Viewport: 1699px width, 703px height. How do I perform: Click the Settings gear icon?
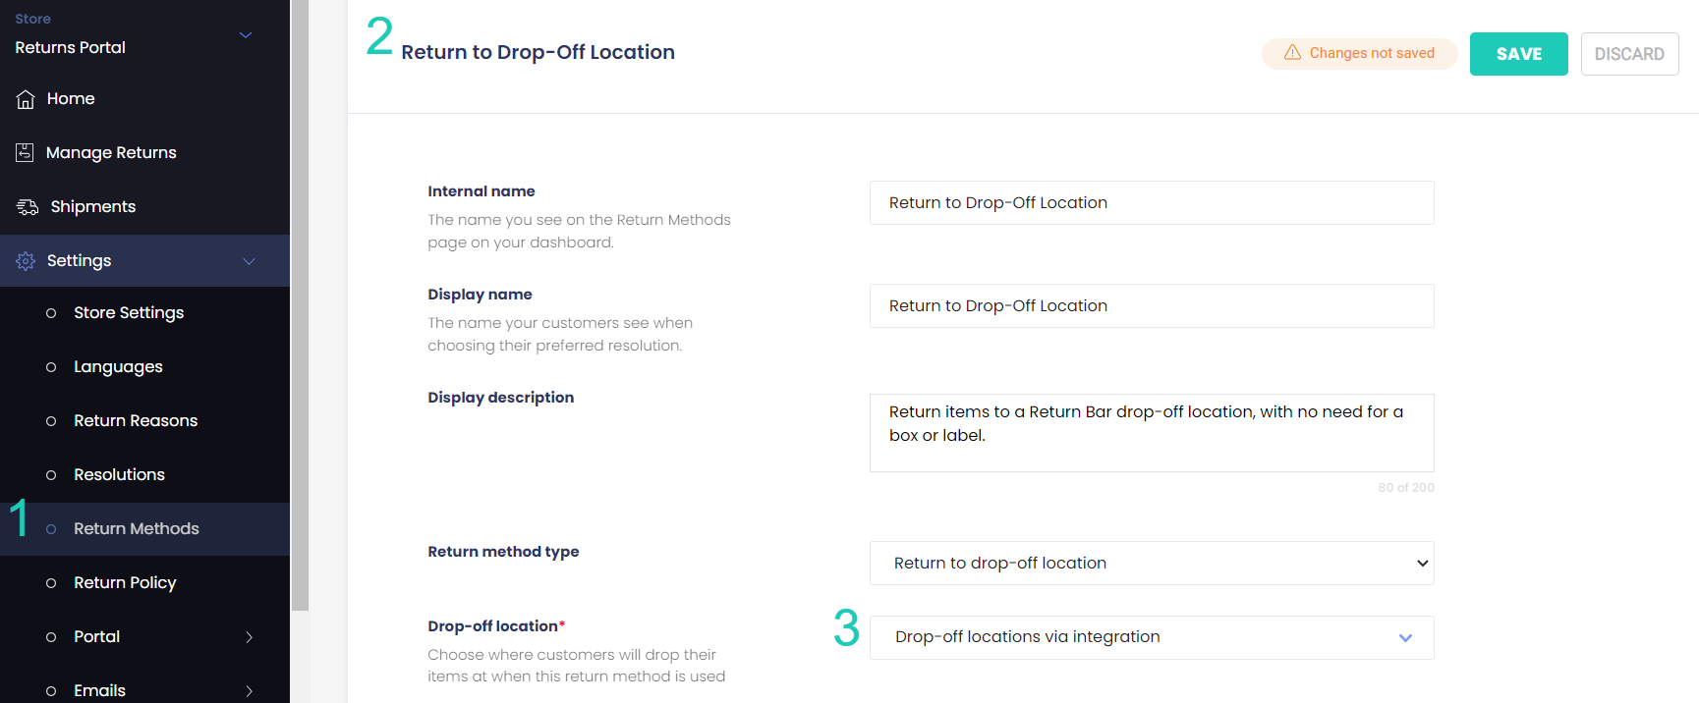click(26, 261)
